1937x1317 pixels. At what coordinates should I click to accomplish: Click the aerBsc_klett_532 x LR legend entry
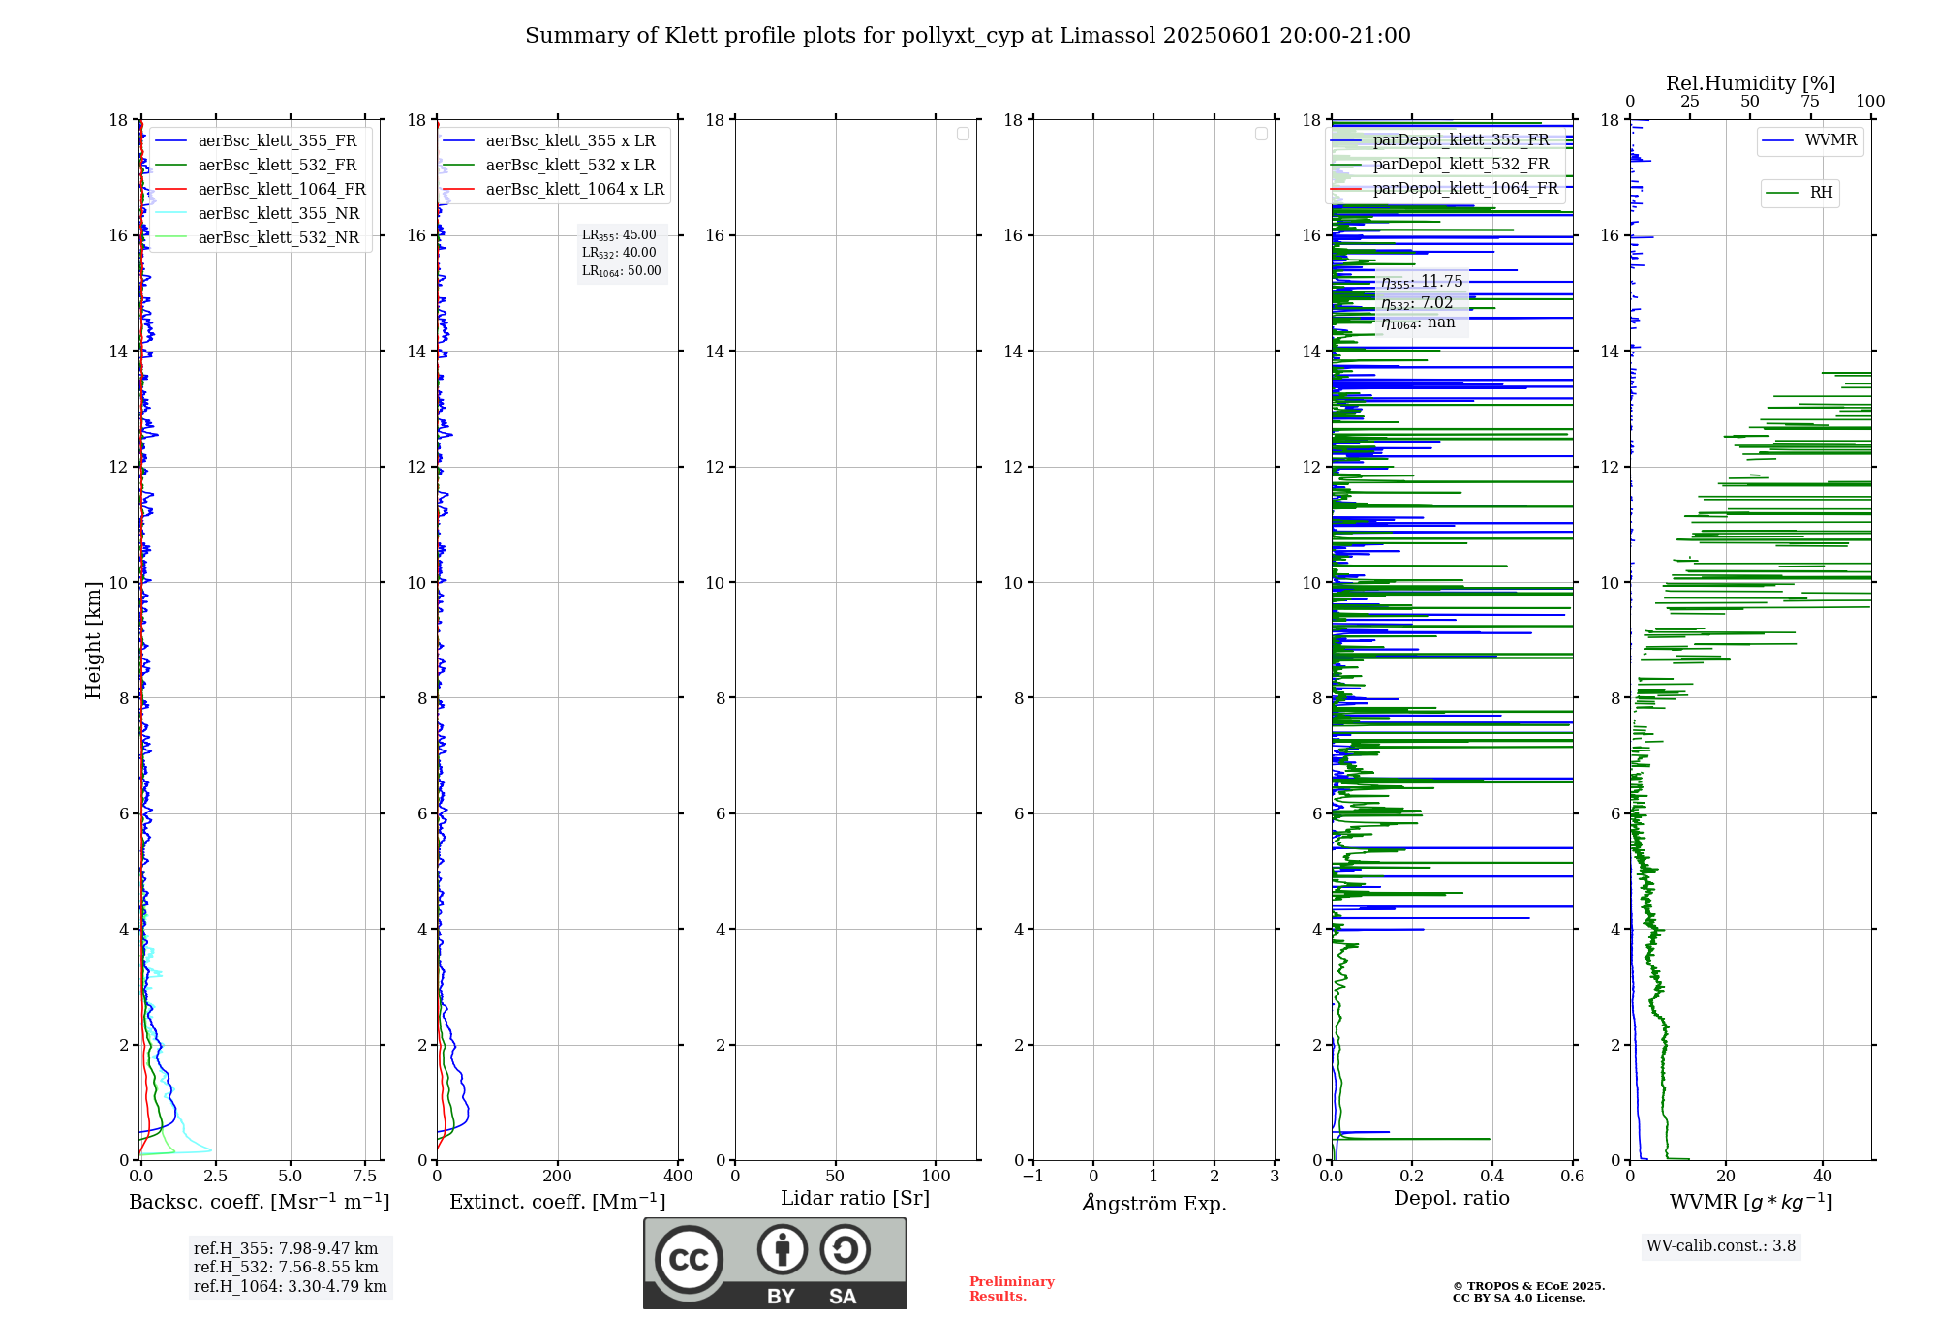coord(553,166)
